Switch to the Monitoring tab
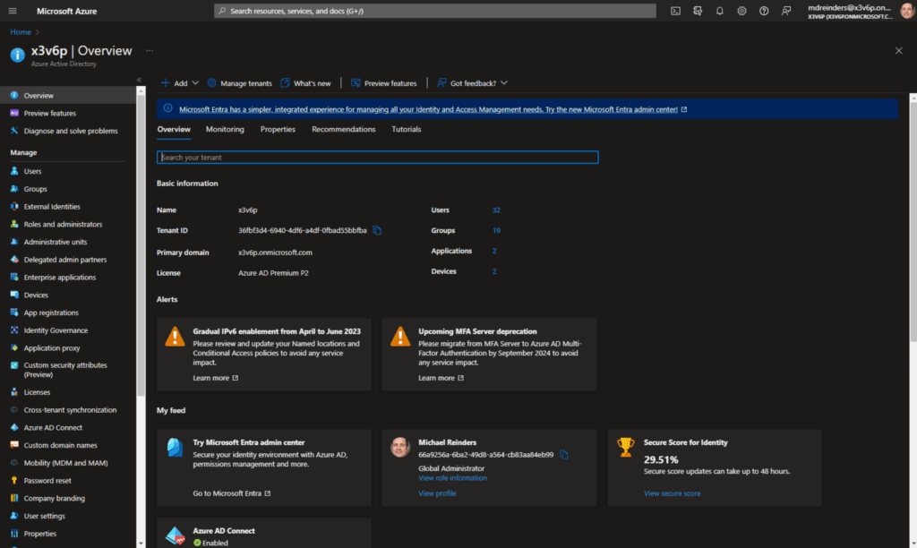The image size is (917, 548). click(x=225, y=129)
